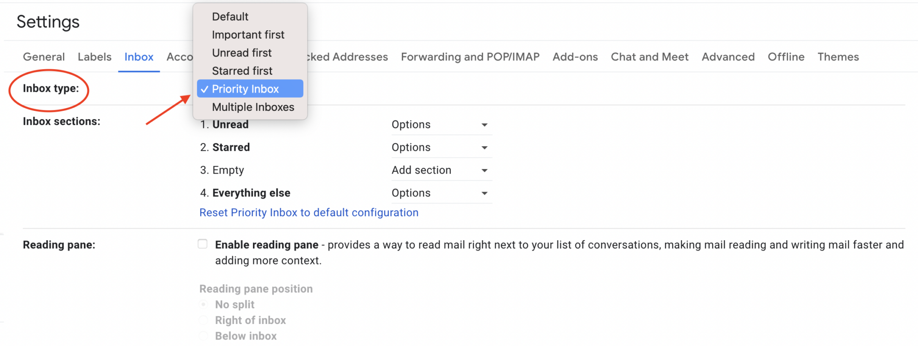Image resolution: width=918 pixels, height=346 pixels.
Task: Go to Forwarding and POP/IMAP tab
Action: pyautogui.click(x=470, y=57)
